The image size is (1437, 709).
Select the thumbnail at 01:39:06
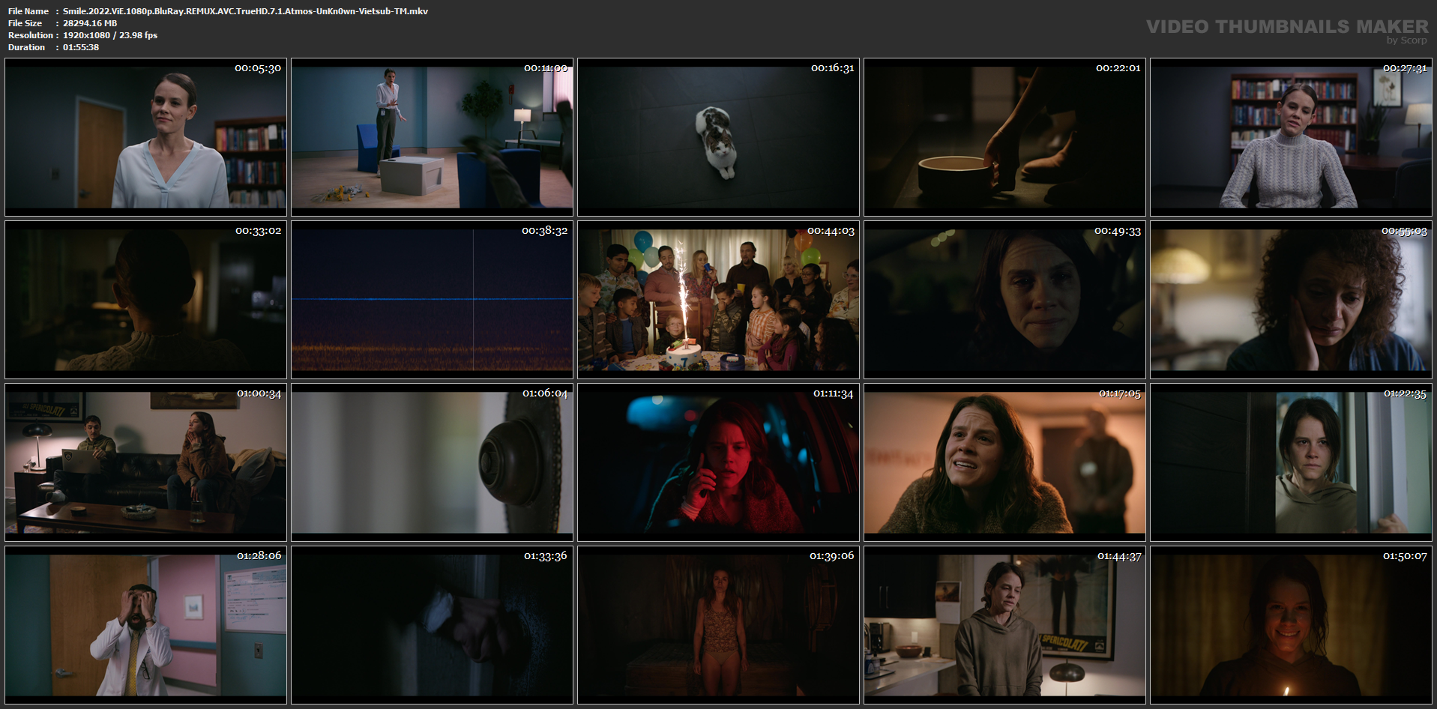(718, 625)
